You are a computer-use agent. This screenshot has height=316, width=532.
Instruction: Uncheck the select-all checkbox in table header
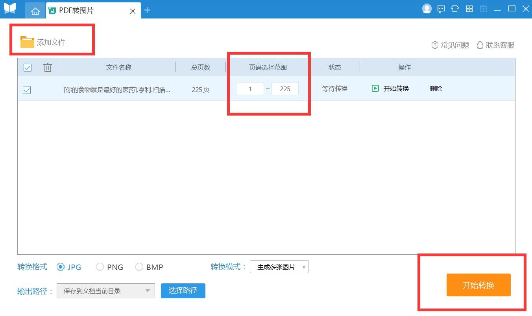tap(27, 67)
